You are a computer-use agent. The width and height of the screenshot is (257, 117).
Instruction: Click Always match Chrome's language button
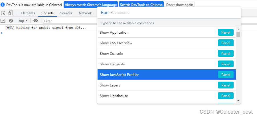click(x=91, y=5)
